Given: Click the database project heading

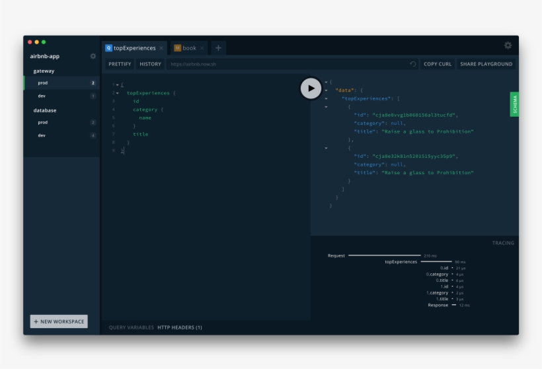Looking at the screenshot, I should coord(45,110).
